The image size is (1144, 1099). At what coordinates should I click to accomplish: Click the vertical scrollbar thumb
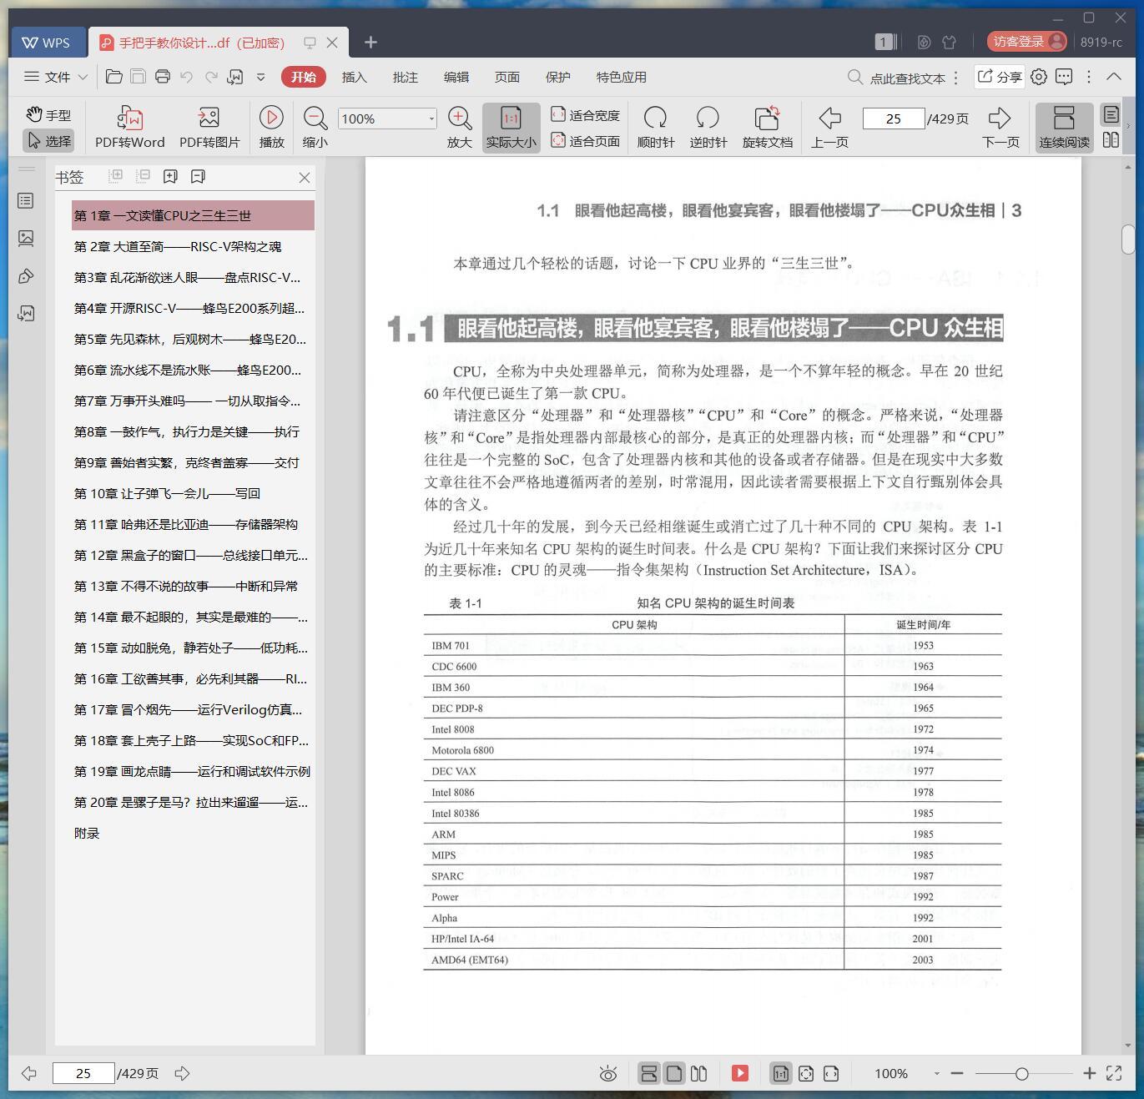pos(1128,239)
